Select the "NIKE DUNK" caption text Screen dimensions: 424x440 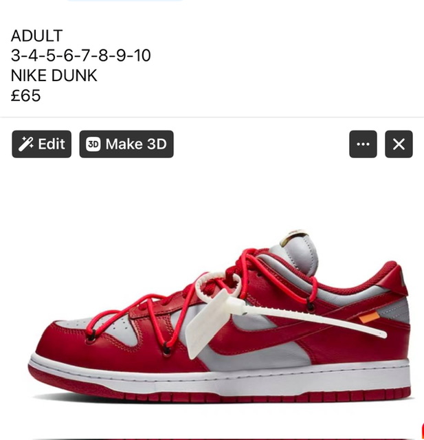[x=54, y=75]
